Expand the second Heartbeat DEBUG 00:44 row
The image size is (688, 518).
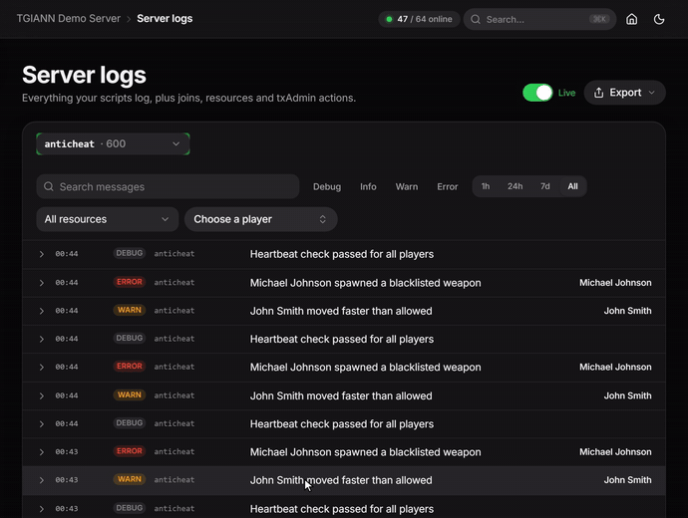41,340
